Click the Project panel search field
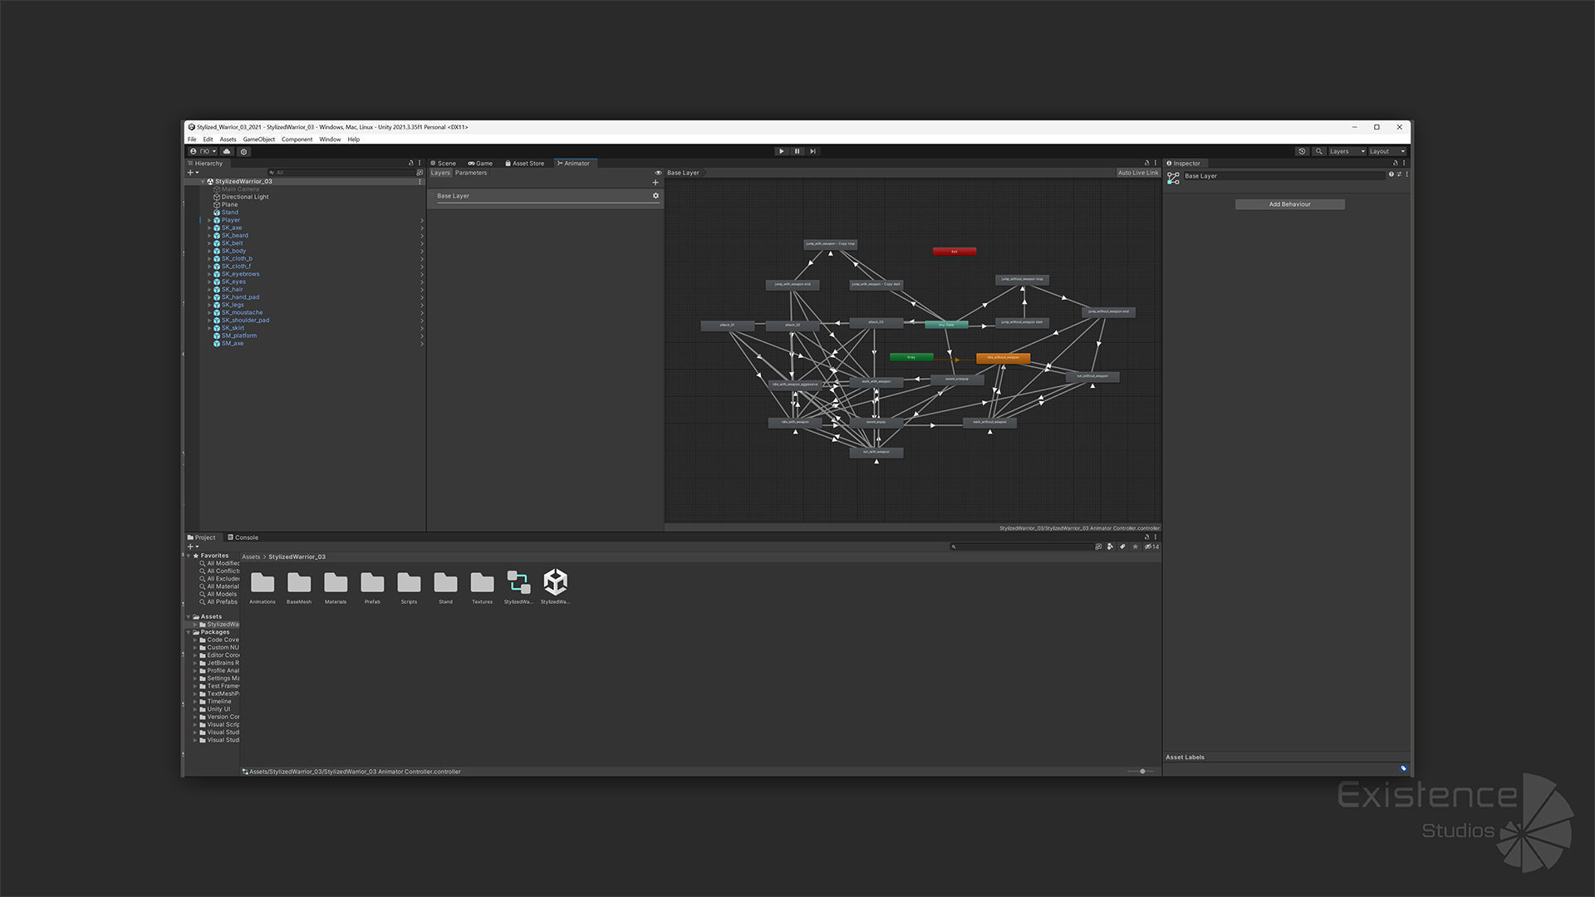 click(x=1022, y=547)
